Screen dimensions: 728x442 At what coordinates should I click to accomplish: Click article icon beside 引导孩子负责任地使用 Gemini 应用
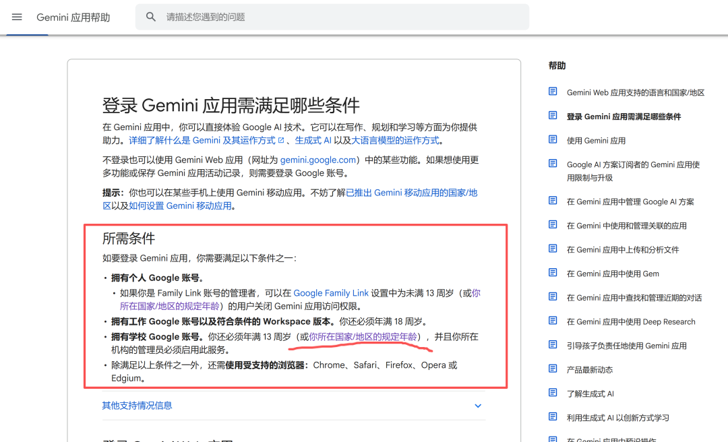(x=553, y=345)
